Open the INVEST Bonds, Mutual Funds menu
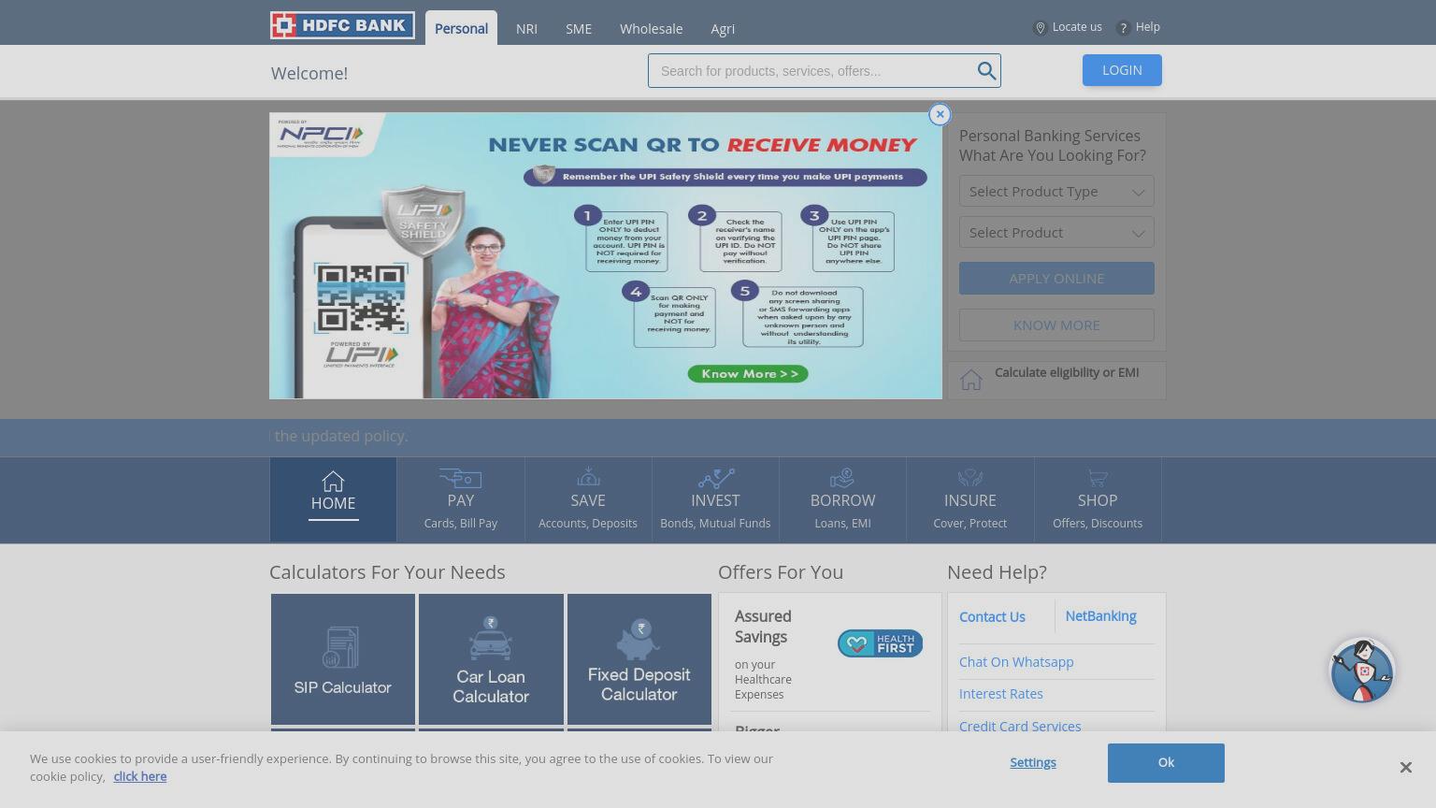 pyautogui.click(x=715, y=499)
